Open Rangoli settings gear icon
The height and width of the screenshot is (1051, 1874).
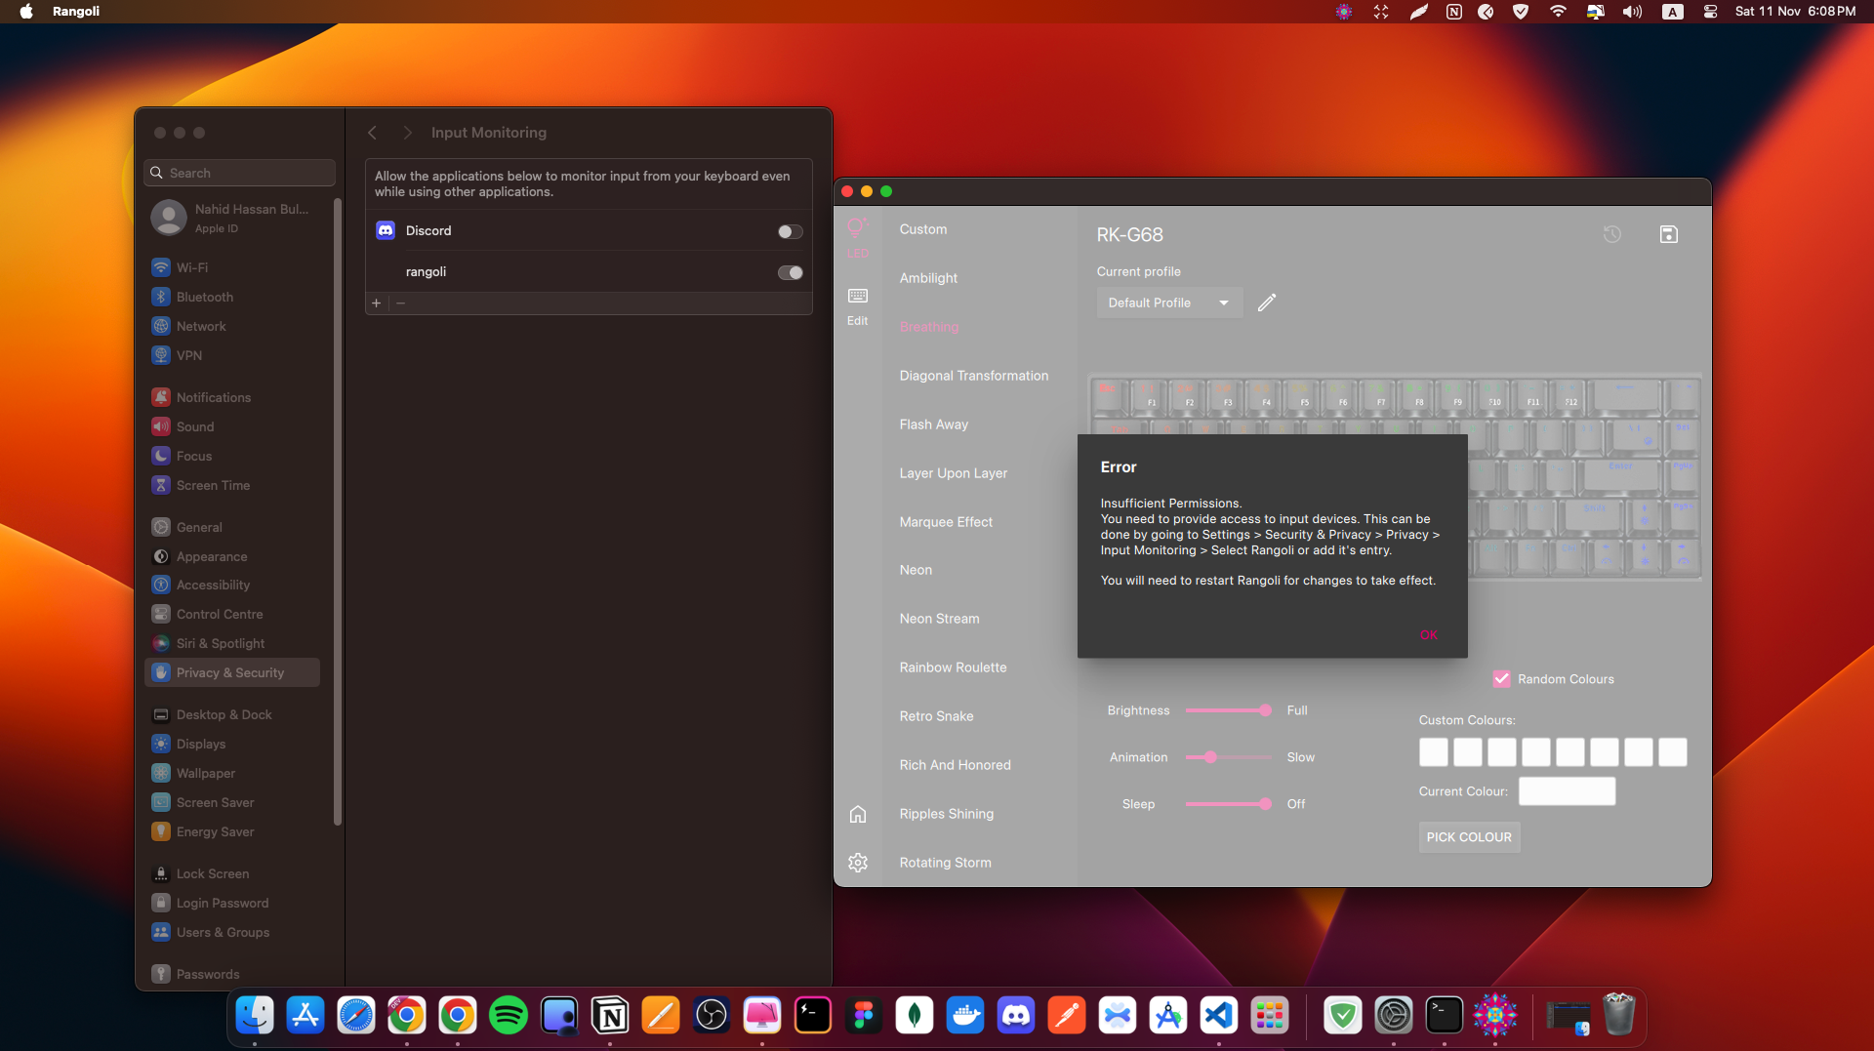point(858,863)
